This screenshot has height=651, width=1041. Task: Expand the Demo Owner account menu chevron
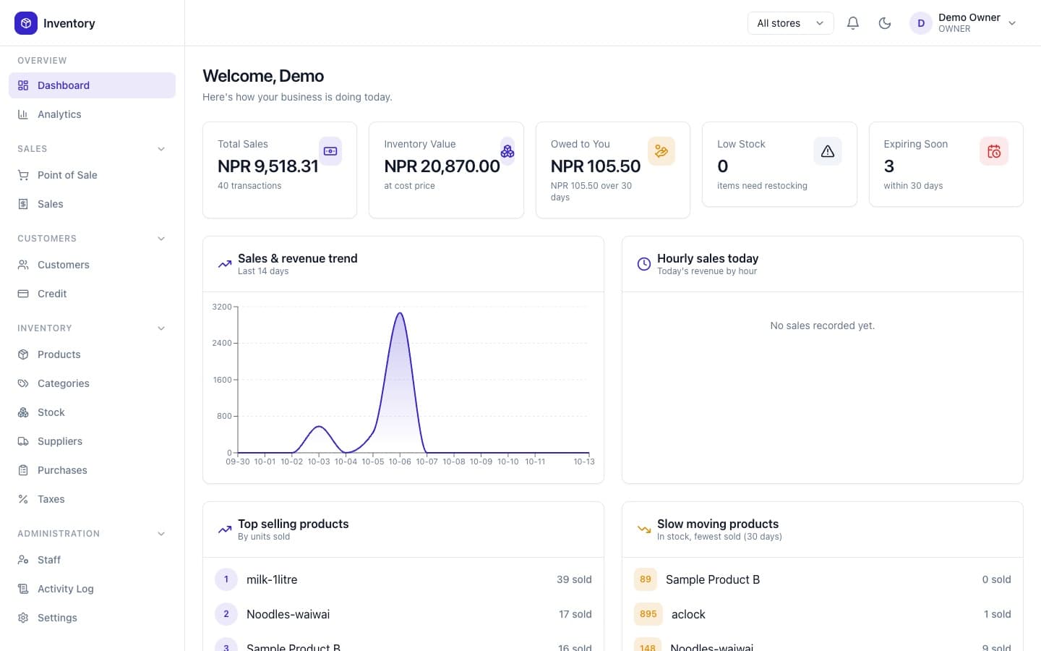1012,23
